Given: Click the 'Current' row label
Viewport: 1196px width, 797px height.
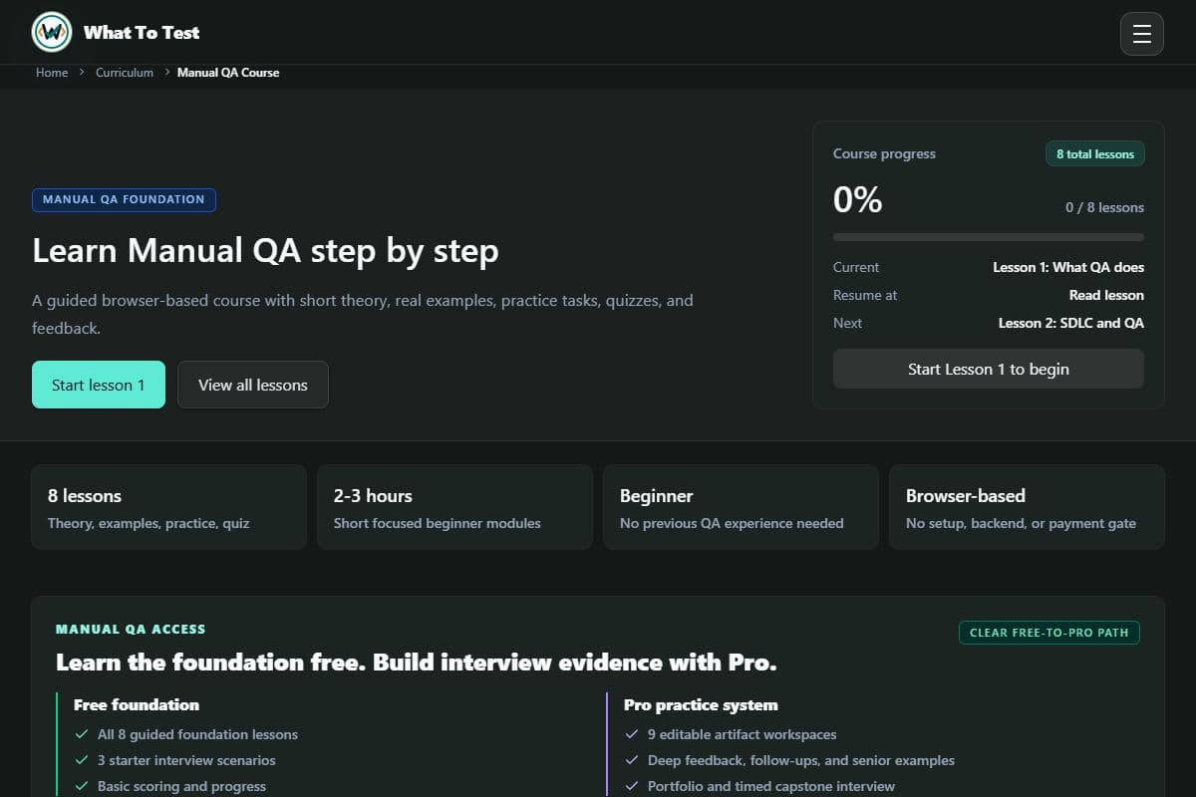Looking at the screenshot, I should click(856, 267).
